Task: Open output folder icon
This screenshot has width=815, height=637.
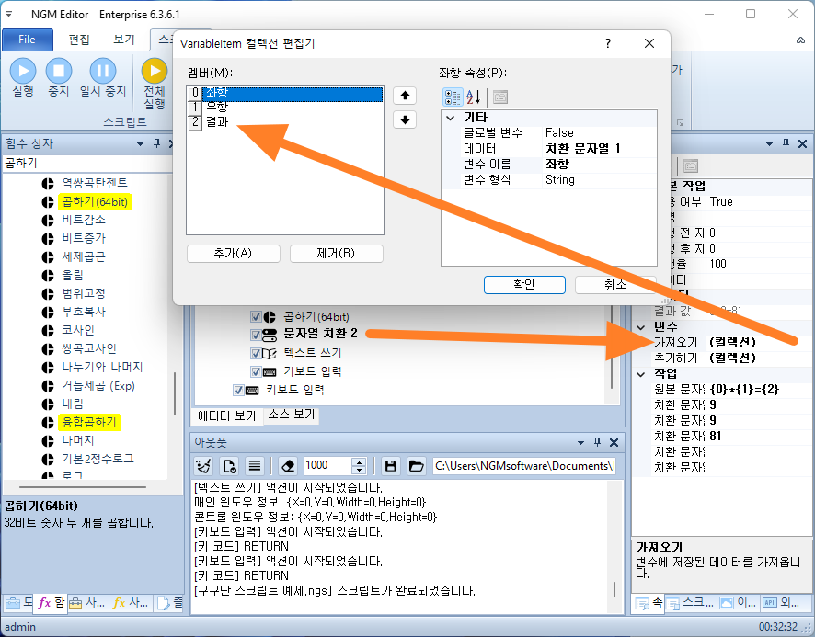Action: (x=416, y=466)
